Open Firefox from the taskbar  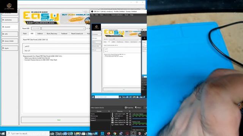click(109, 133)
